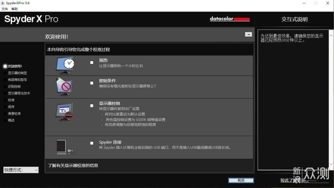Click the 照明条件 heading text
The height and width of the screenshot is (188, 334).
pos(107,81)
